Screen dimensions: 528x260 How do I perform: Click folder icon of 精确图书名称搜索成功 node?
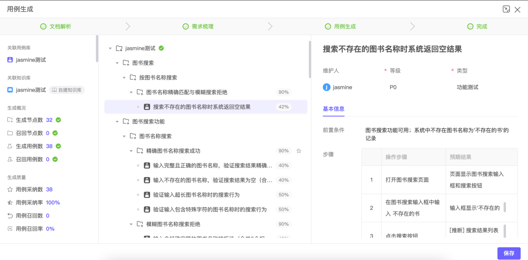[x=140, y=151]
